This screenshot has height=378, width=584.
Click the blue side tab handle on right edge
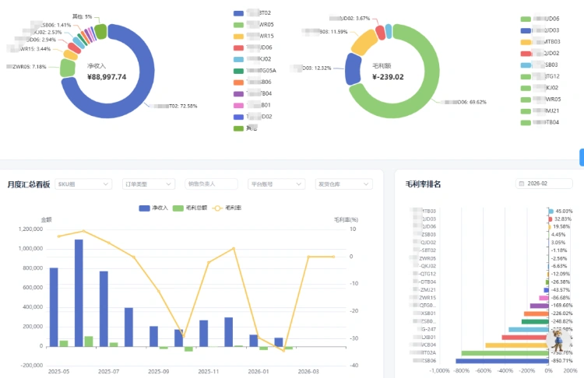tap(581, 157)
